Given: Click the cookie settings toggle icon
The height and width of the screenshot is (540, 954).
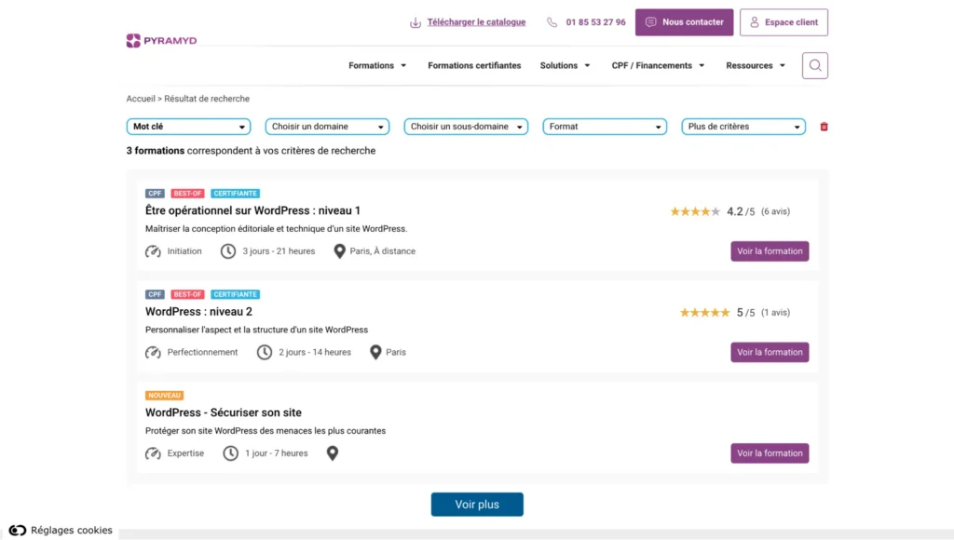Looking at the screenshot, I should click(x=17, y=531).
